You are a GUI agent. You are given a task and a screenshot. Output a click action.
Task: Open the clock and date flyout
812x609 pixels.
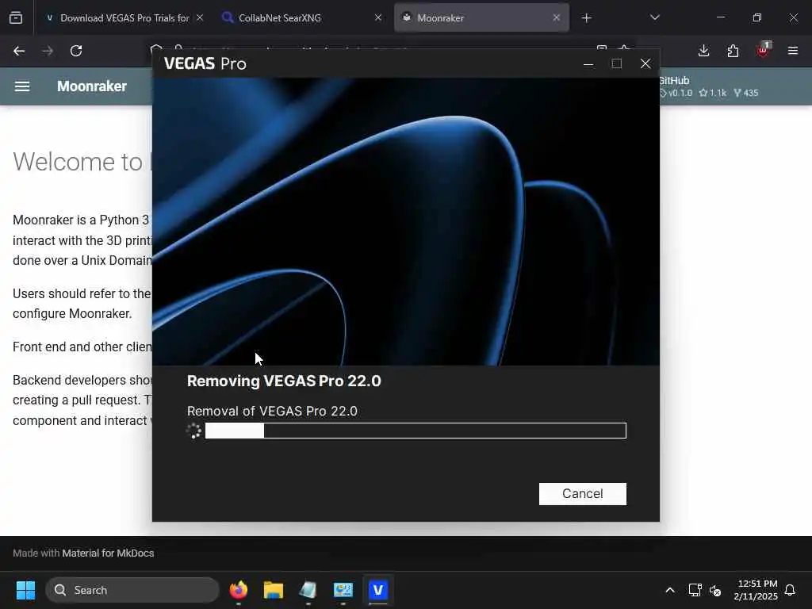[756, 590]
